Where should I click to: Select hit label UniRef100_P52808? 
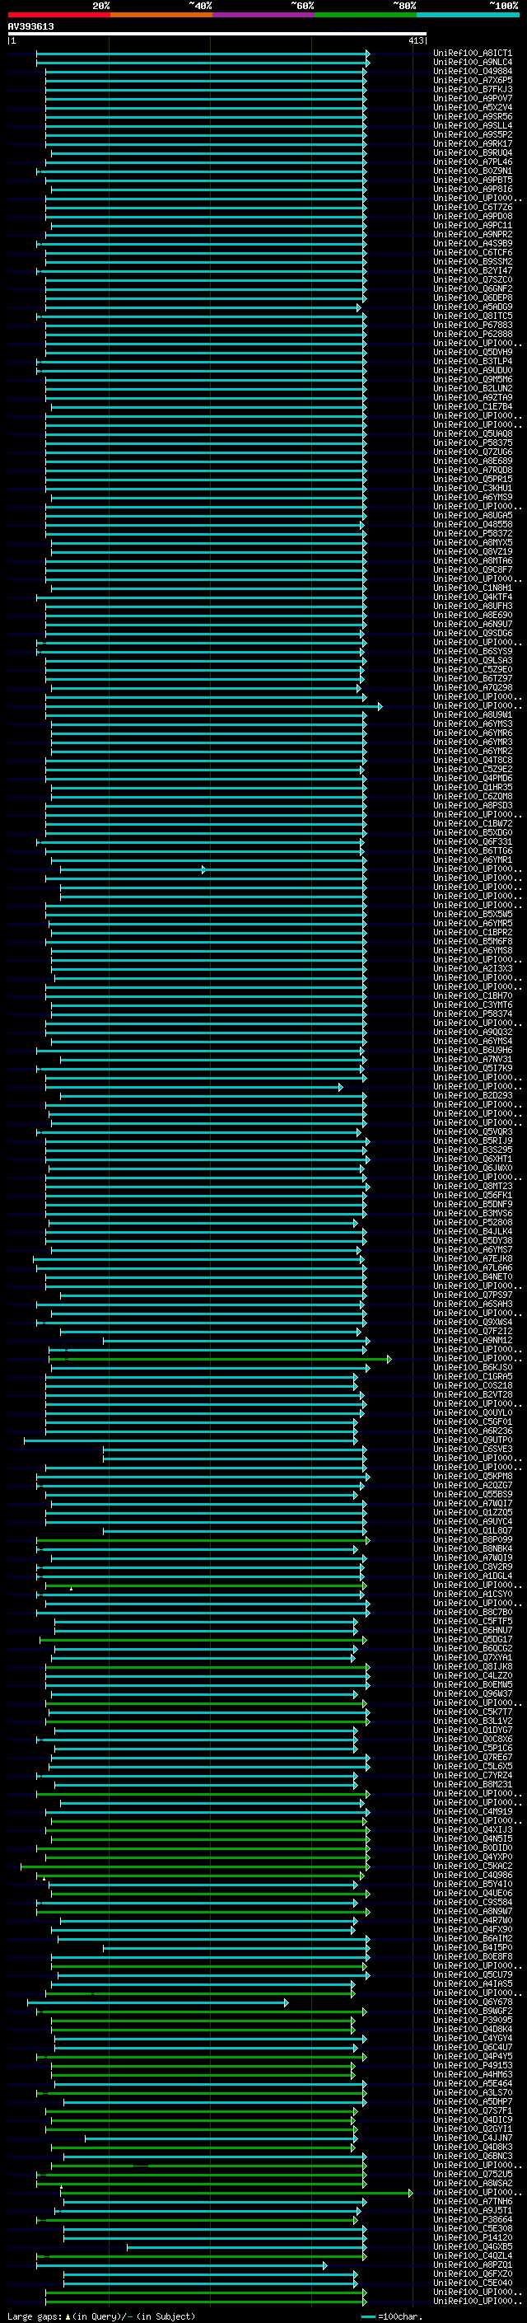473,1223
